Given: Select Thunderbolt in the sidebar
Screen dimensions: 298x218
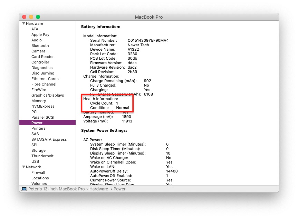Looking at the screenshot, I should [42, 156].
